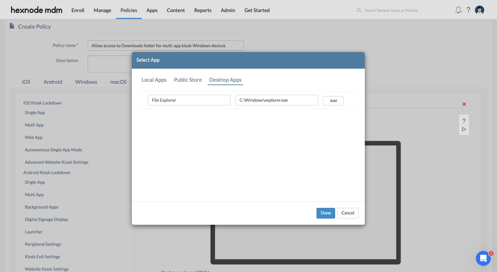
Task: Open Background Apps settings
Action: coord(41,207)
